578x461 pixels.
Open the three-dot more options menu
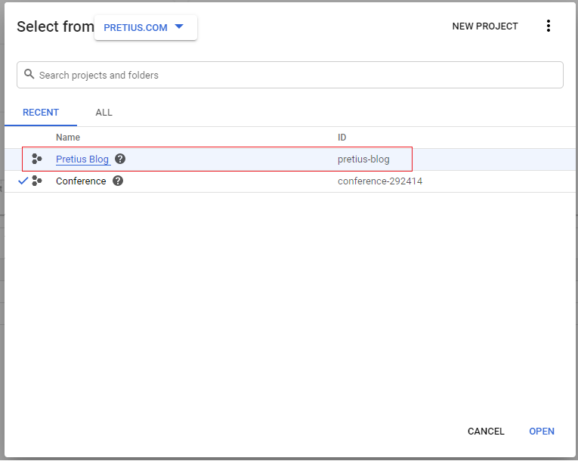pos(548,26)
